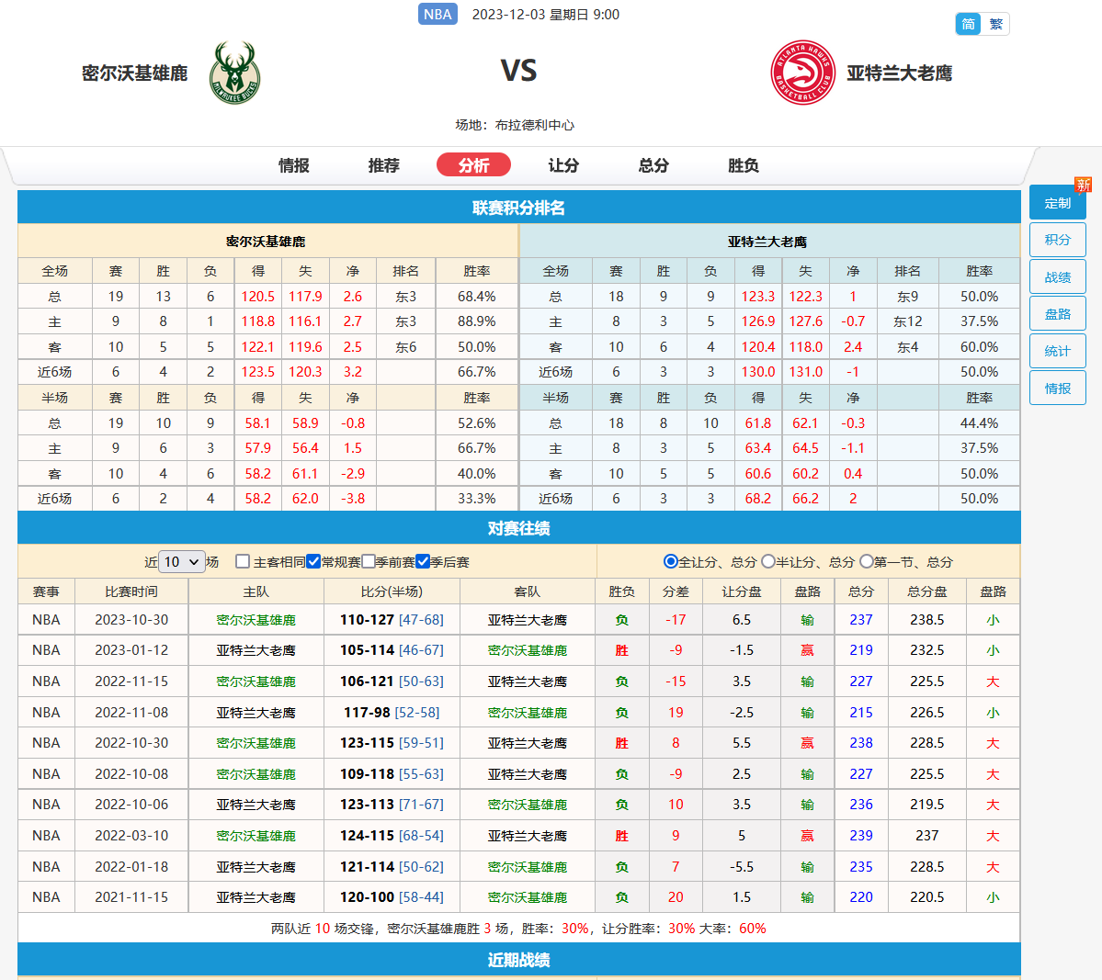Switch to the 总分 tab
The width and height of the screenshot is (1102, 980).
point(653,165)
